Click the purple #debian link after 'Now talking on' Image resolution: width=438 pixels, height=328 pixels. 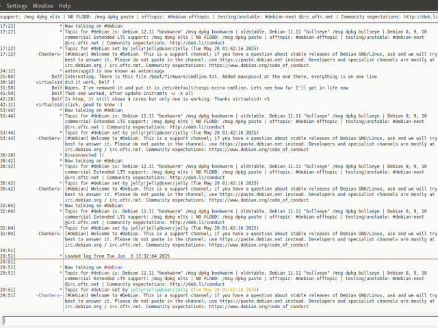[113, 267]
